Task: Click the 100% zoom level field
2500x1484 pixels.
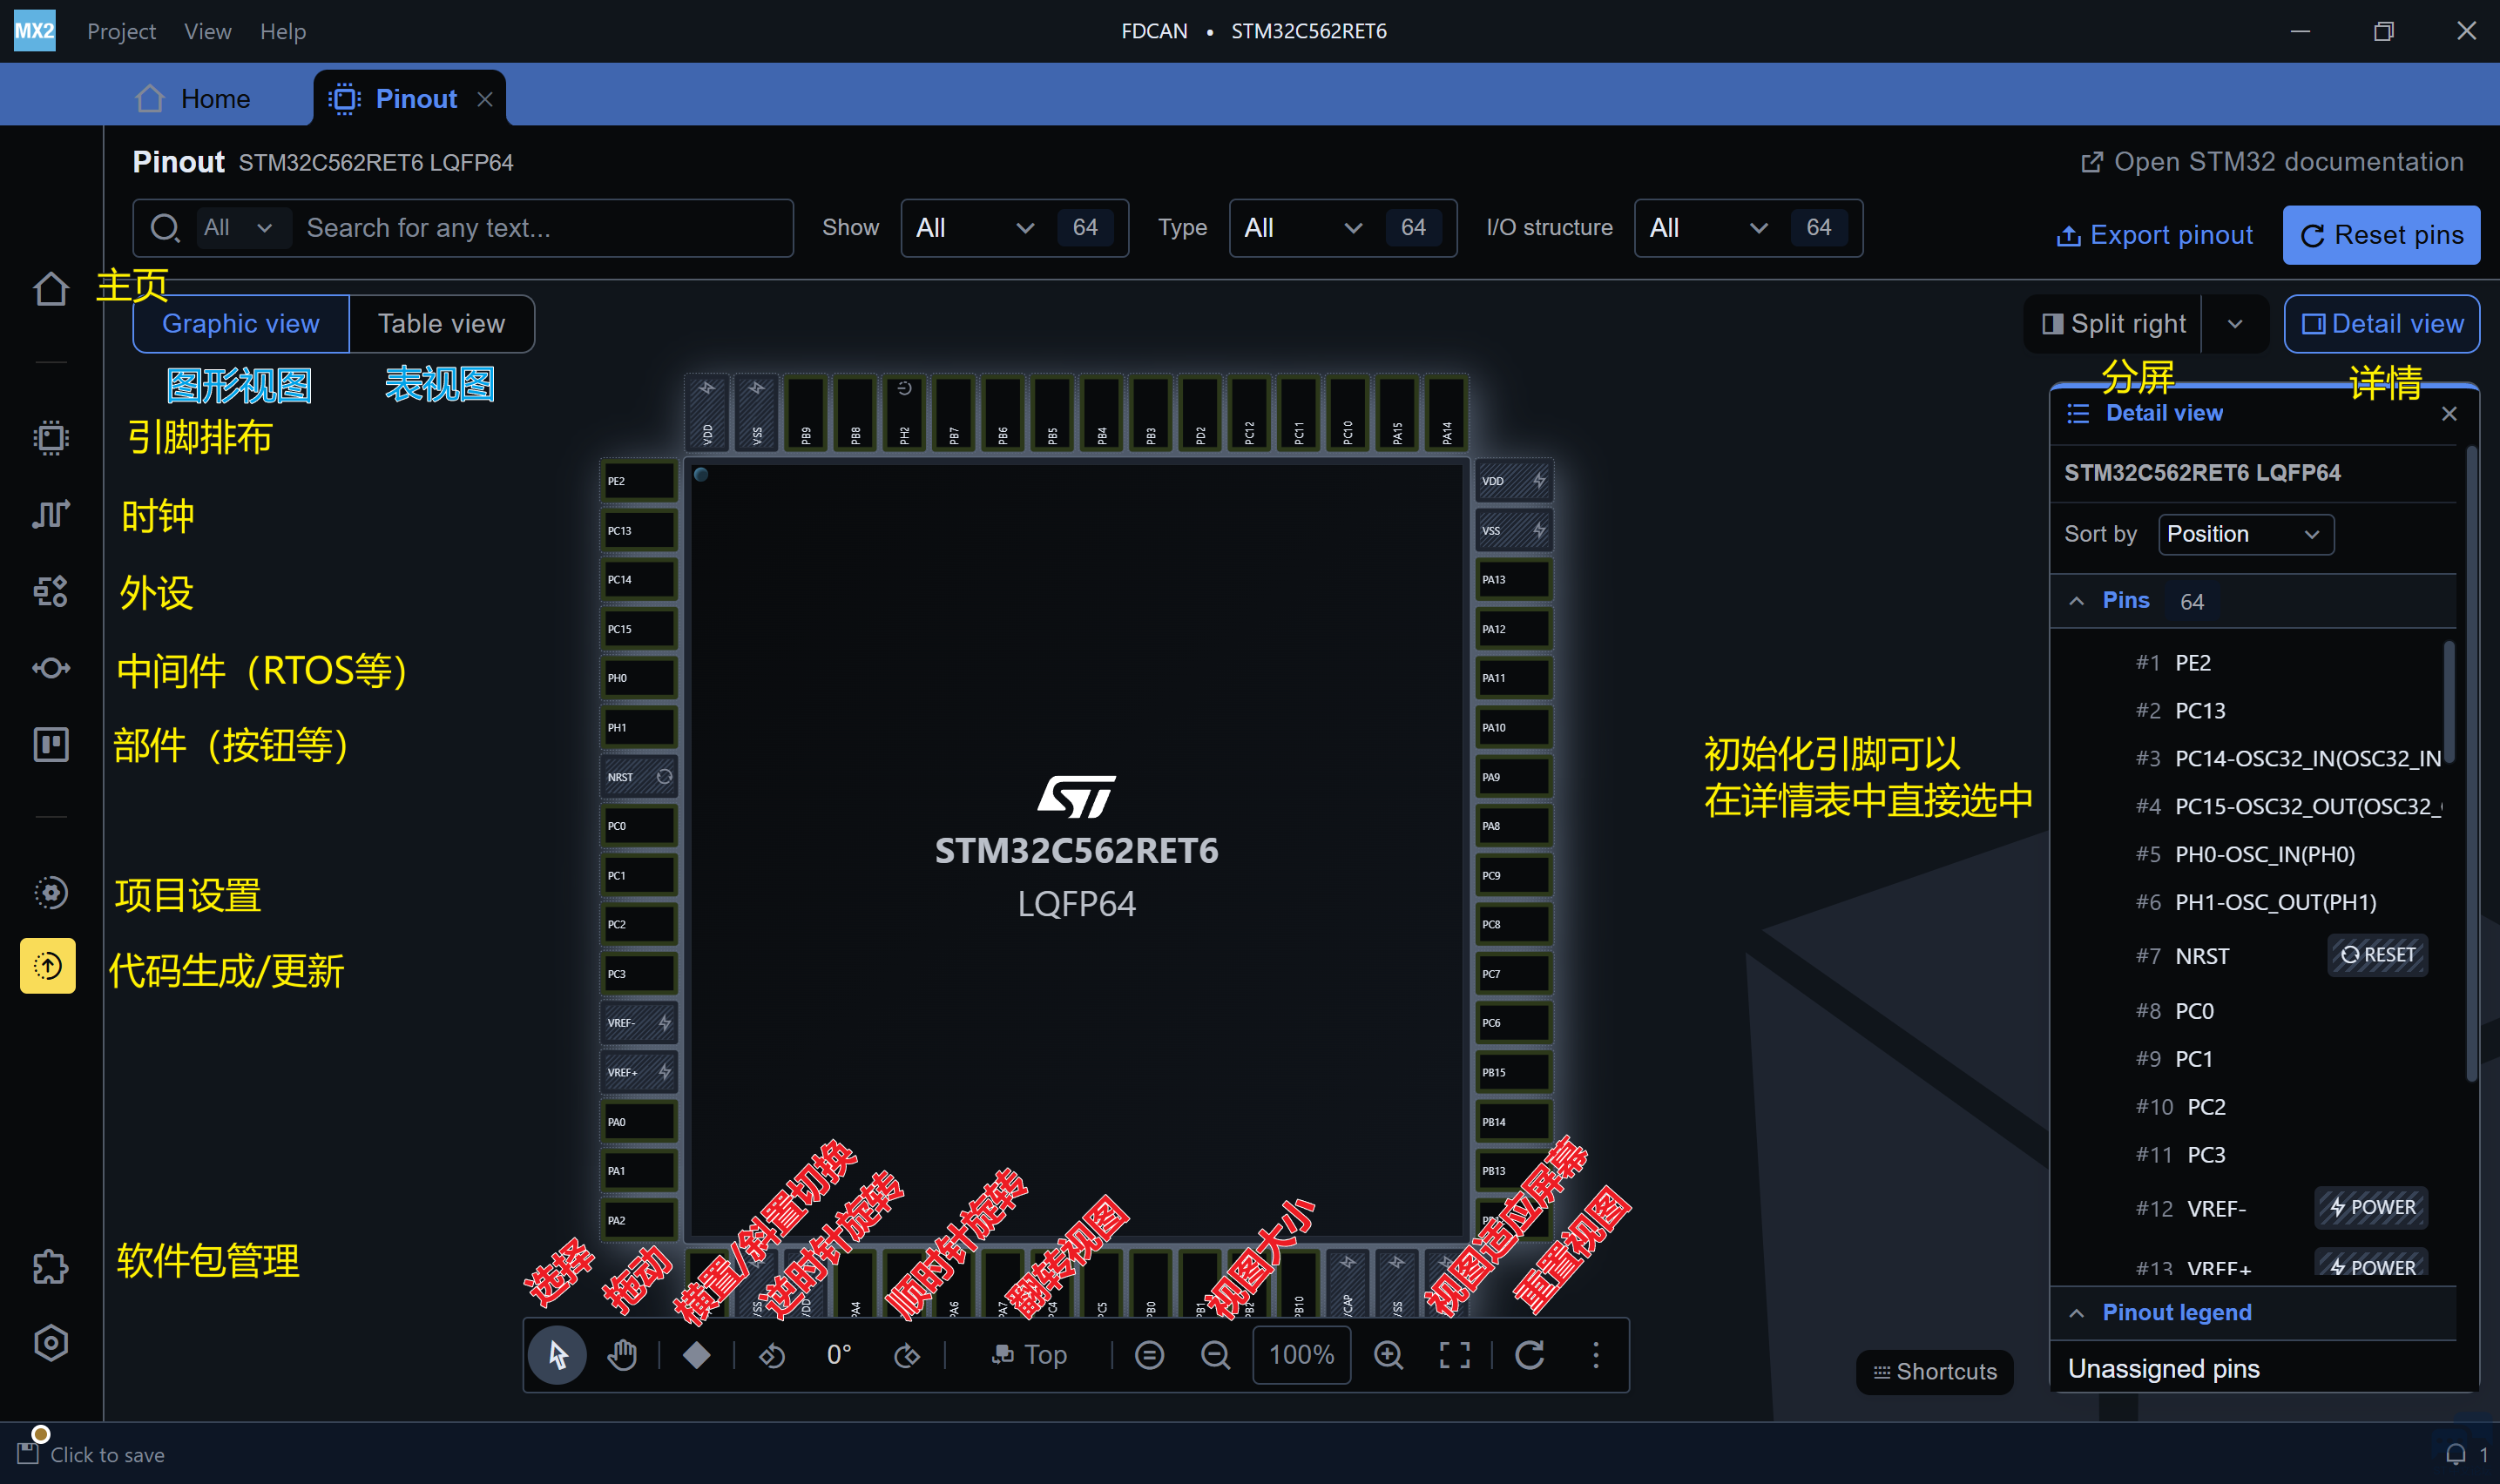Action: [x=1302, y=1355]
